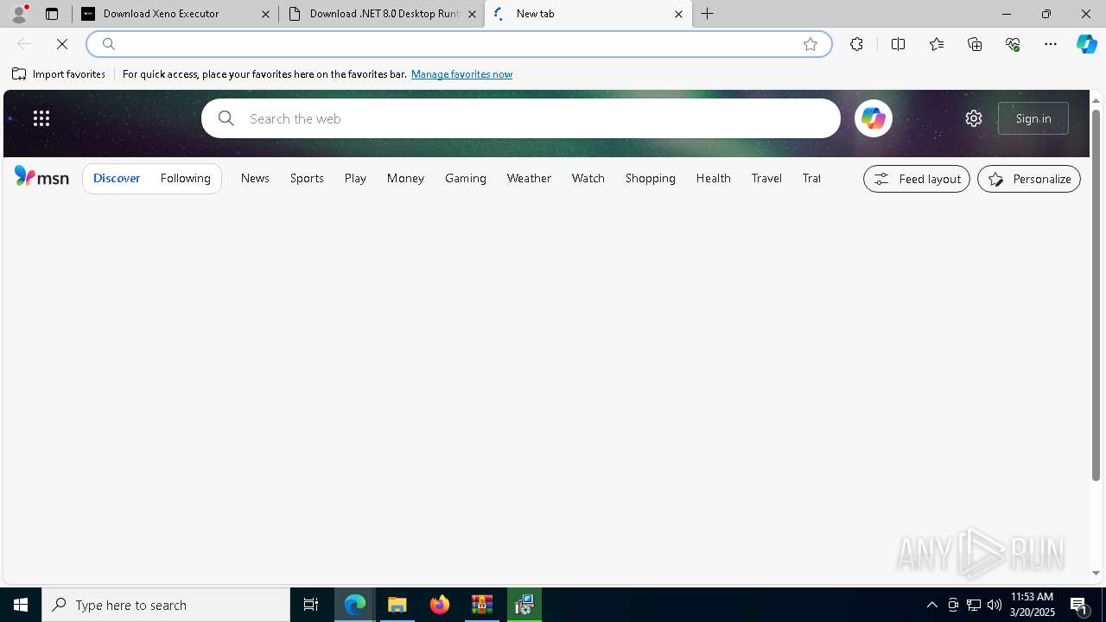Screen dimensions: 1106x622
Task: Open the tab actions menu icon
Action: coord(52,14)
